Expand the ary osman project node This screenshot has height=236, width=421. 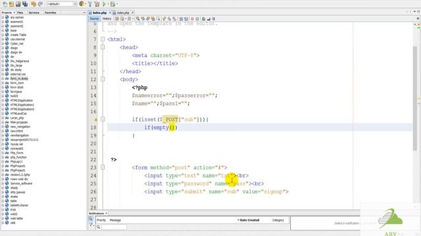pyautogui.click(x=3, y=18)
